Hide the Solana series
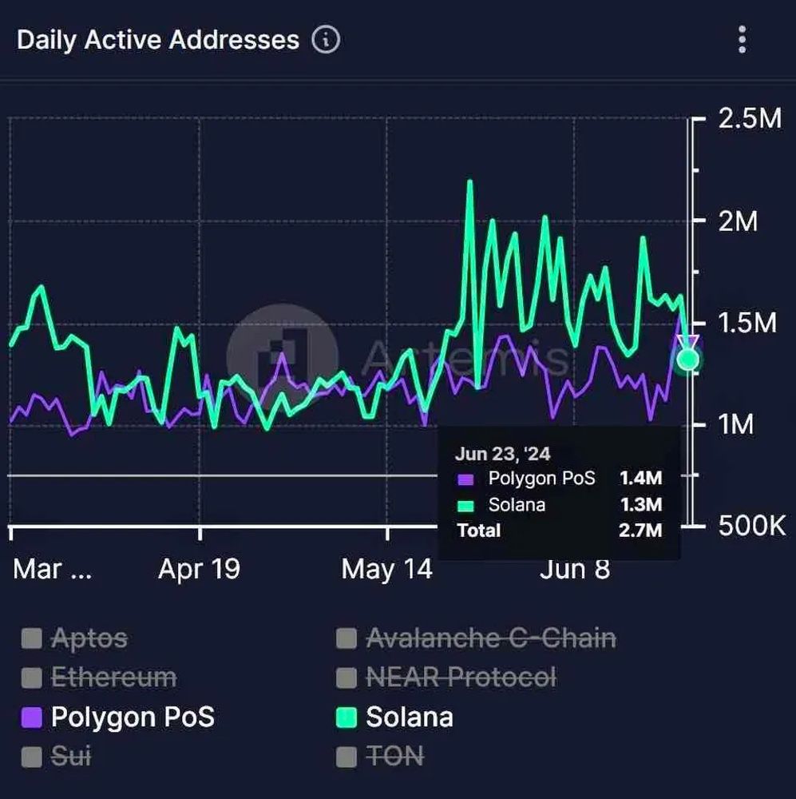The height and width of the screenshot is (799, 796). pos(394,717)
